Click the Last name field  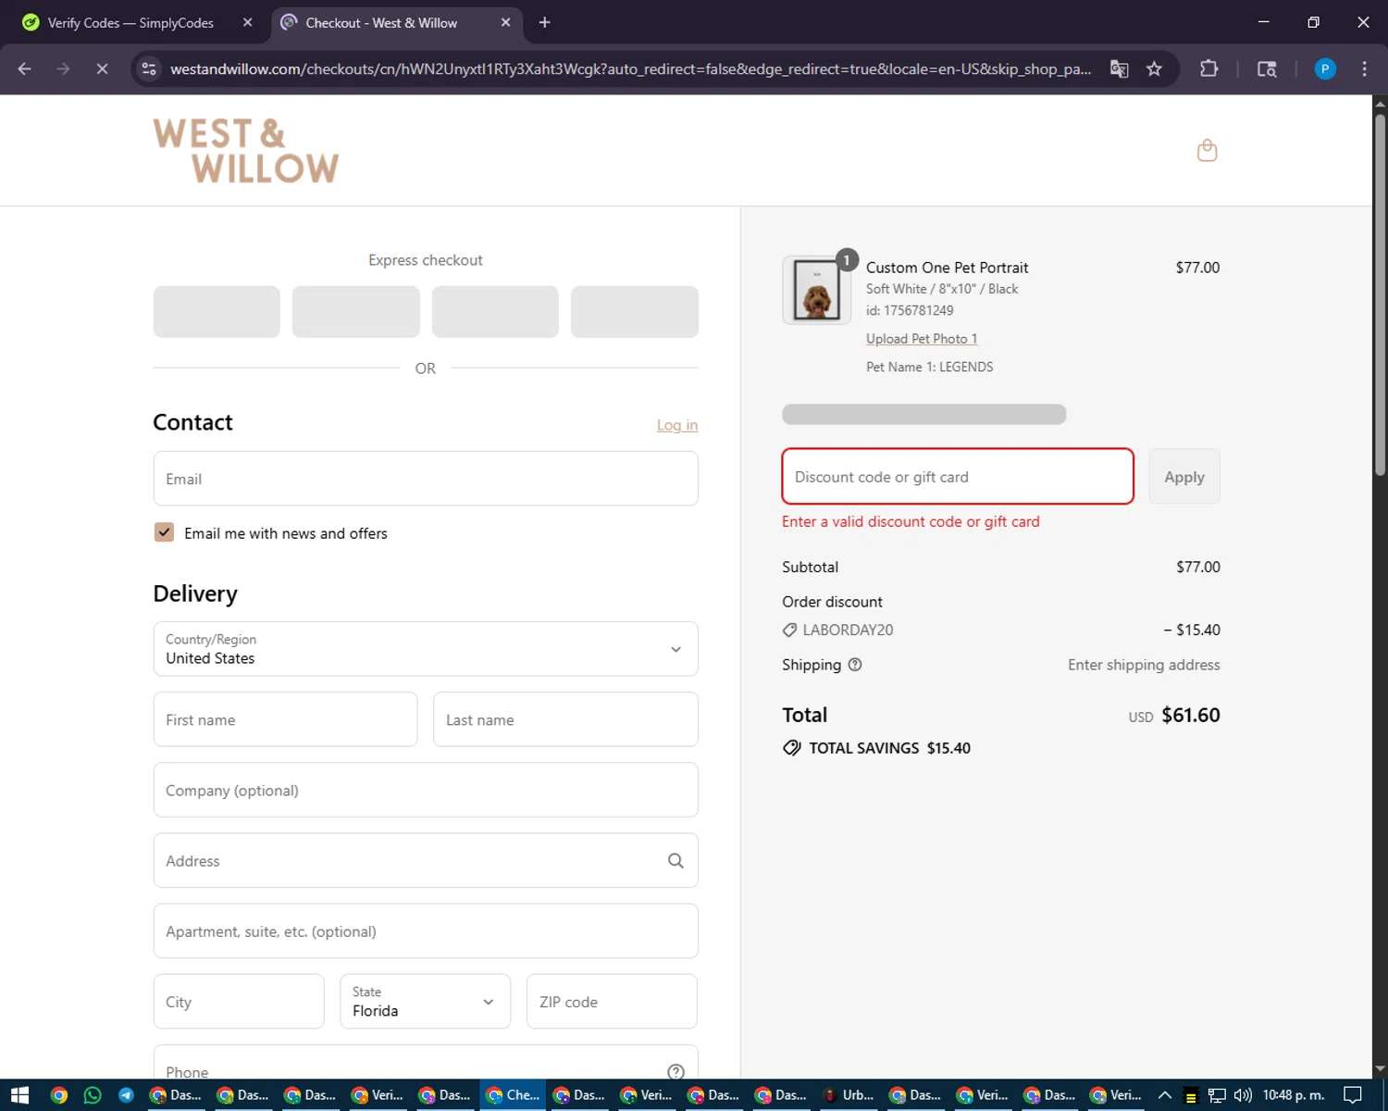pyautogui.click(x=565, y=719)
